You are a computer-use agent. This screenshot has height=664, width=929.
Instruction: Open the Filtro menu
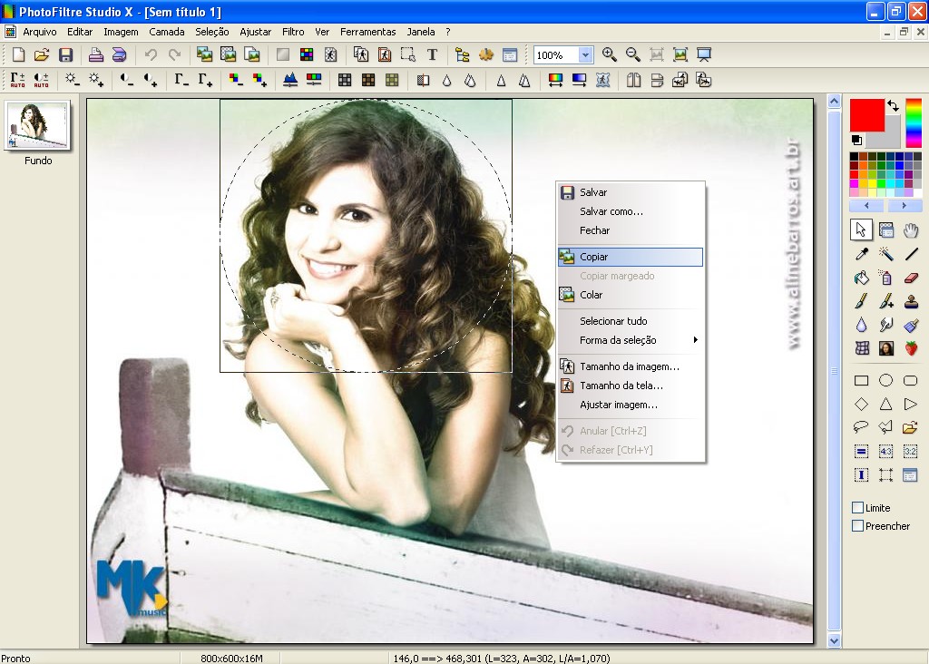(x=293, y=32)
